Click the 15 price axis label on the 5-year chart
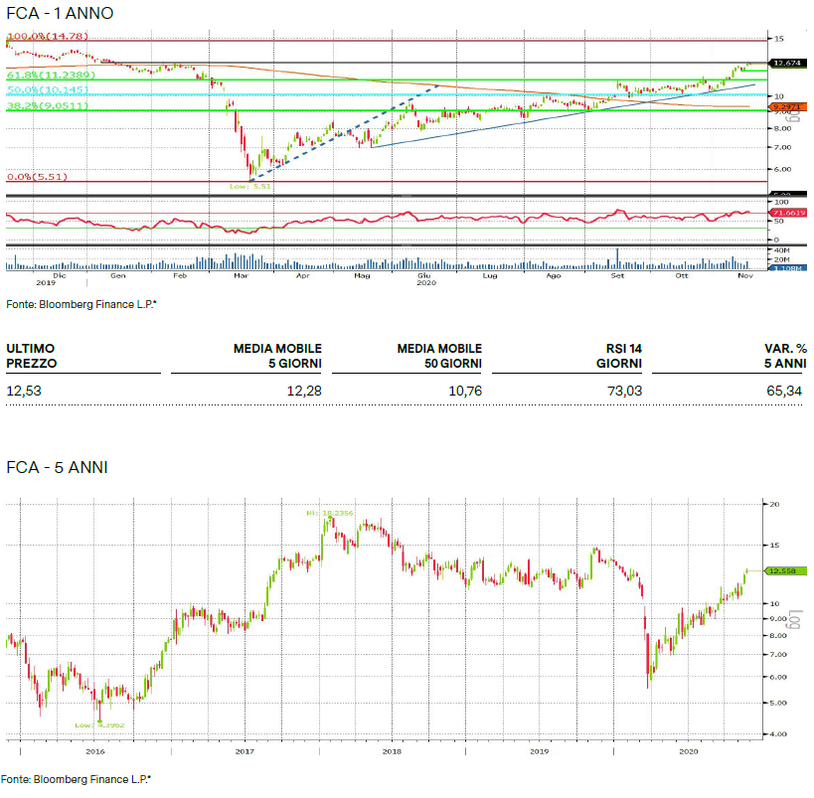The width and height of the screenshot is (814, 798). pos(774,546)
